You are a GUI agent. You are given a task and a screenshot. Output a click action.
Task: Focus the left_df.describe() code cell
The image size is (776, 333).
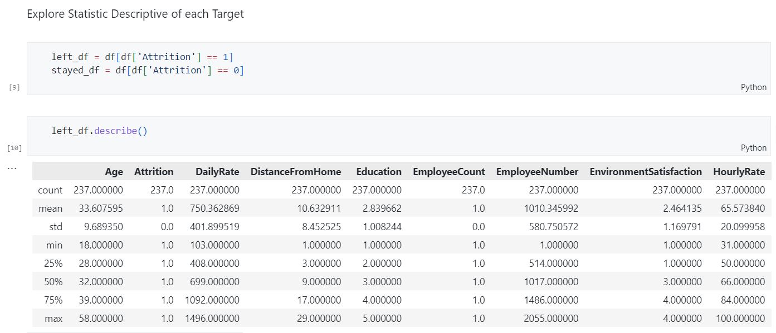pos(398,136)
